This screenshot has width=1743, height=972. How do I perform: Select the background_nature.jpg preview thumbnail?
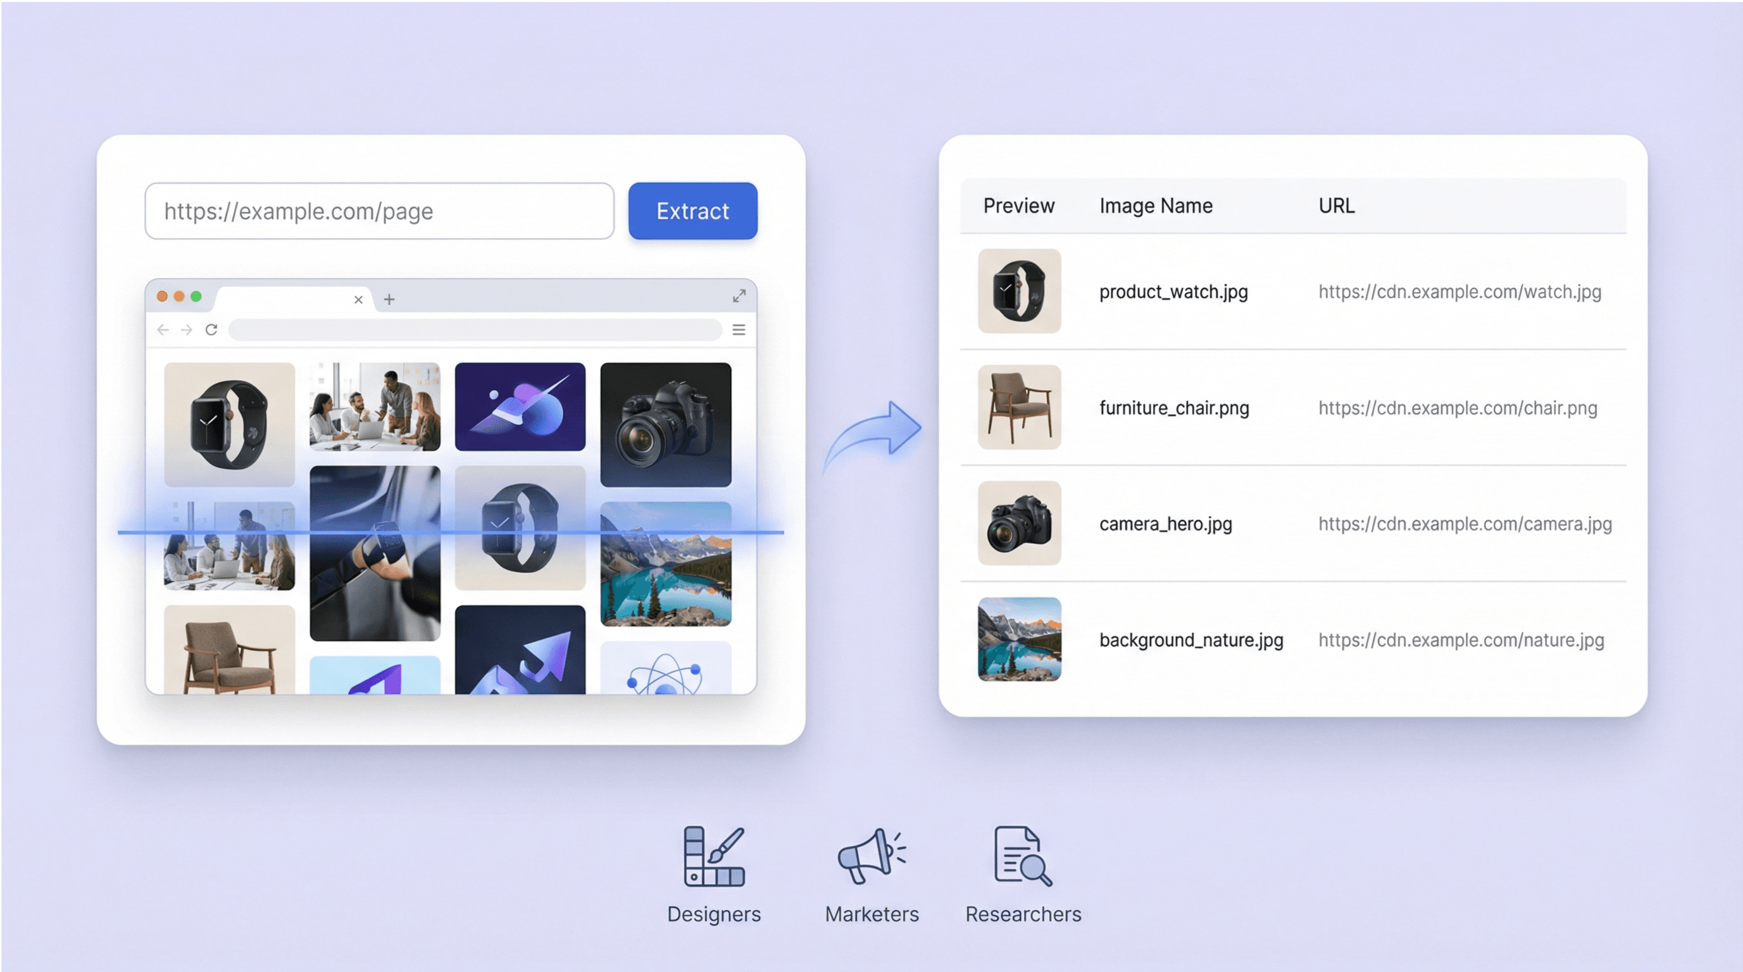1019,639
